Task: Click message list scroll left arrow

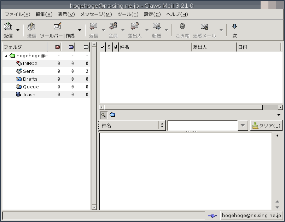Action: (102, 107)
